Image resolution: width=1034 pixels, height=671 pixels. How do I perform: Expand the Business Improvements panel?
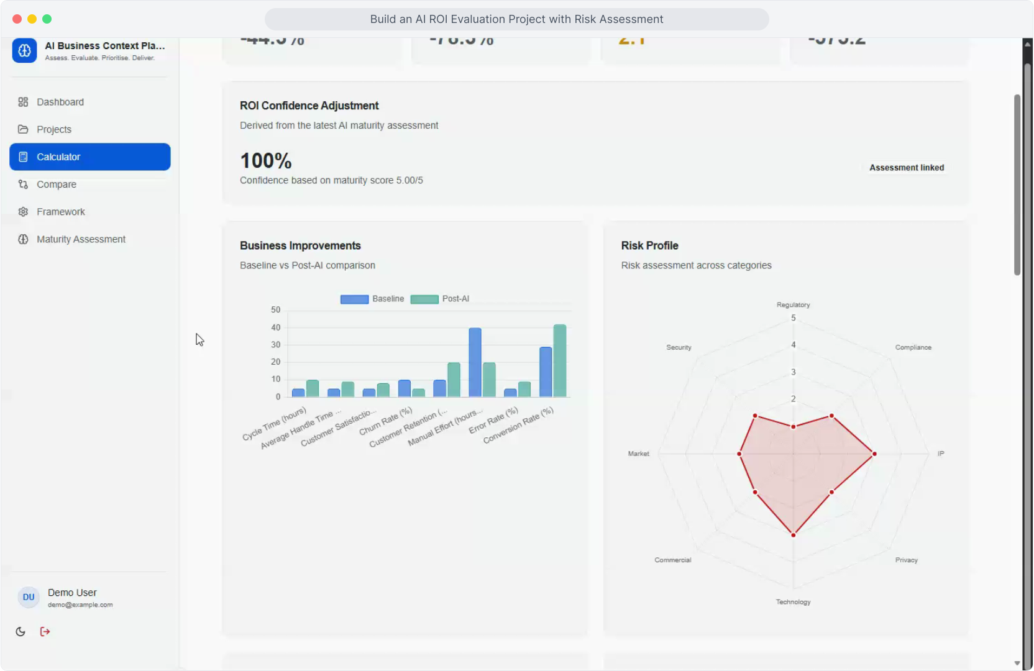[300, 245]
